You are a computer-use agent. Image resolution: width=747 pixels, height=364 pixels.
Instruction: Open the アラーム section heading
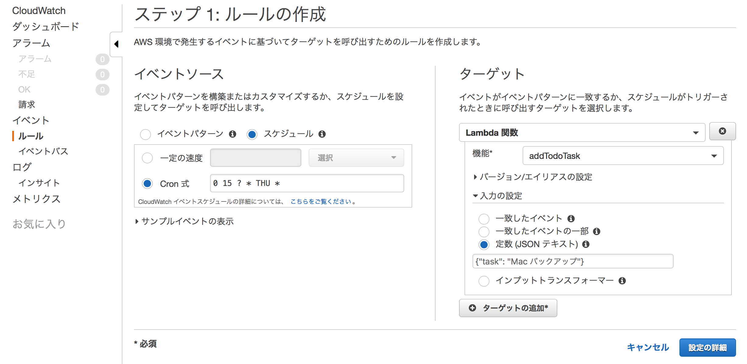coord(31,43)
